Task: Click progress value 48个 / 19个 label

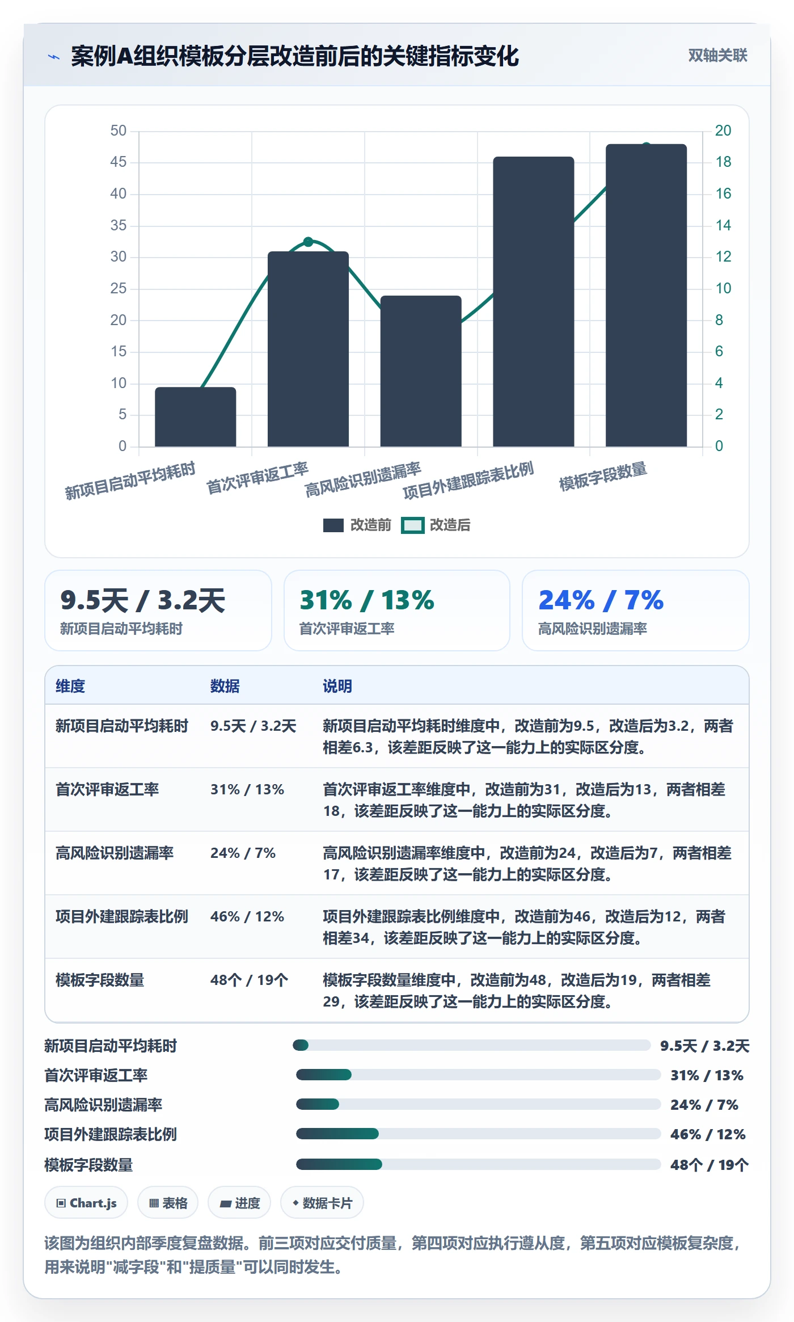Action: [709, 1165]
